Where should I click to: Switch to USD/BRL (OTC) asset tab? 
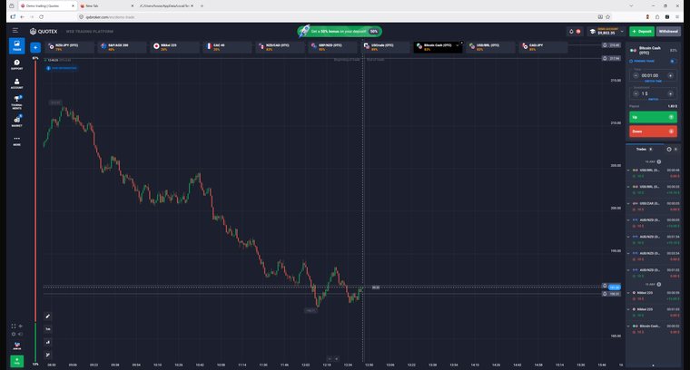coord(490,47)
